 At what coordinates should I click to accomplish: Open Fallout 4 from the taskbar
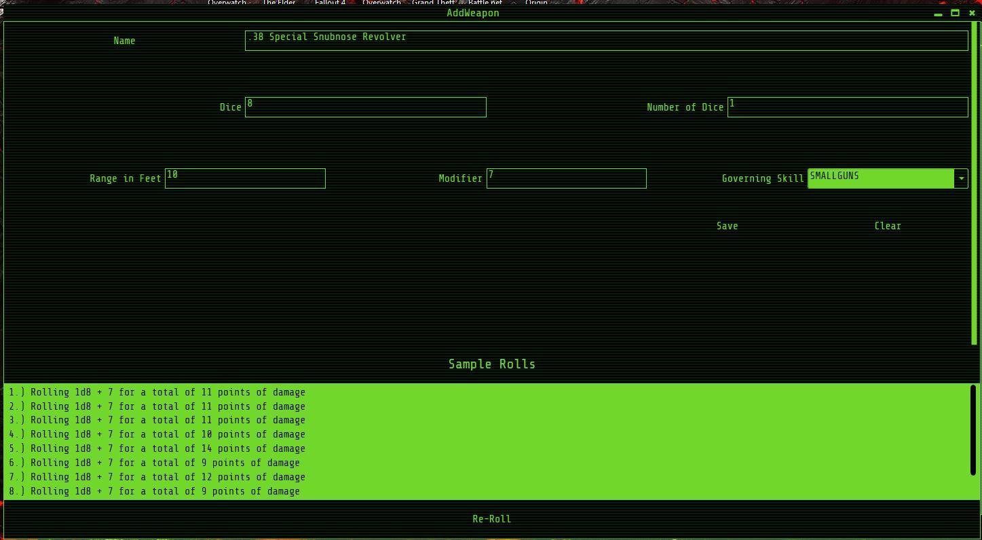coord(330,3)
